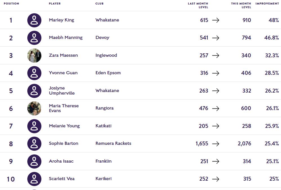Click the arrow in Scarlett Vea's row
This screenshot has height=190, width=281.
click(x=216, y=179)
